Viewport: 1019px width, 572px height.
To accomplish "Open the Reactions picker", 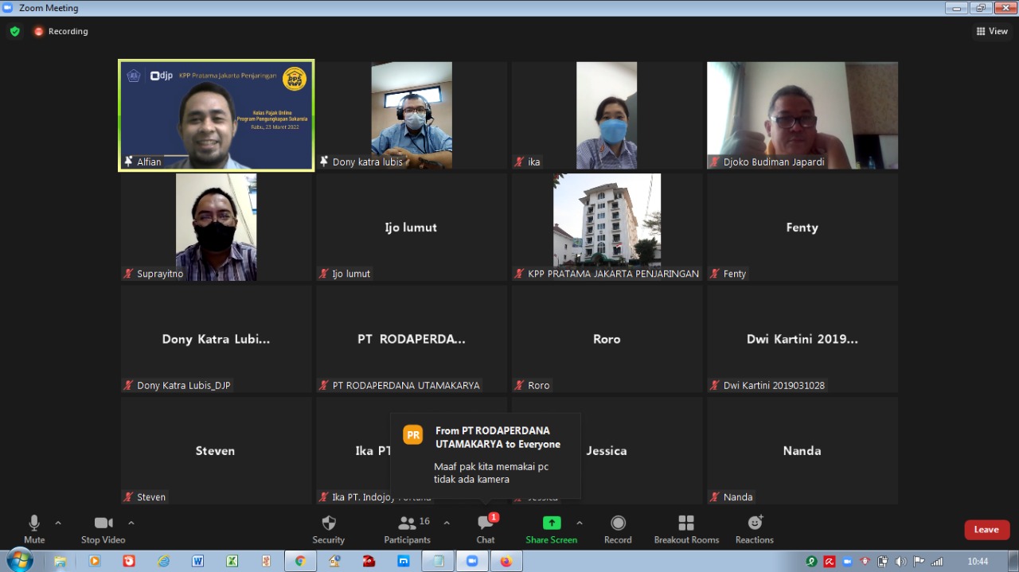I will click(x=755, y=527).
